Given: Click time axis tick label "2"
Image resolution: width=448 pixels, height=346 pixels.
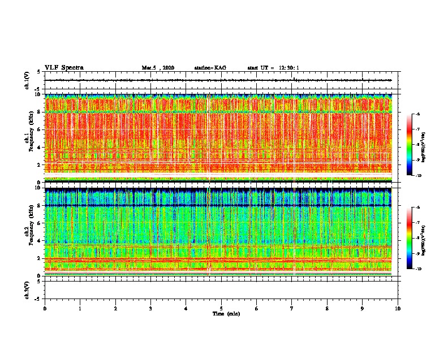Looking at the screenshot, I should click(115, 309).
